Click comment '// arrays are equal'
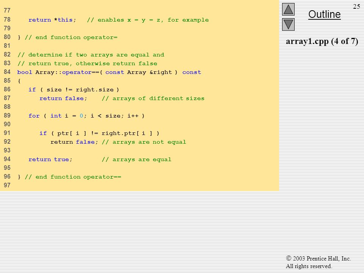 136,160
